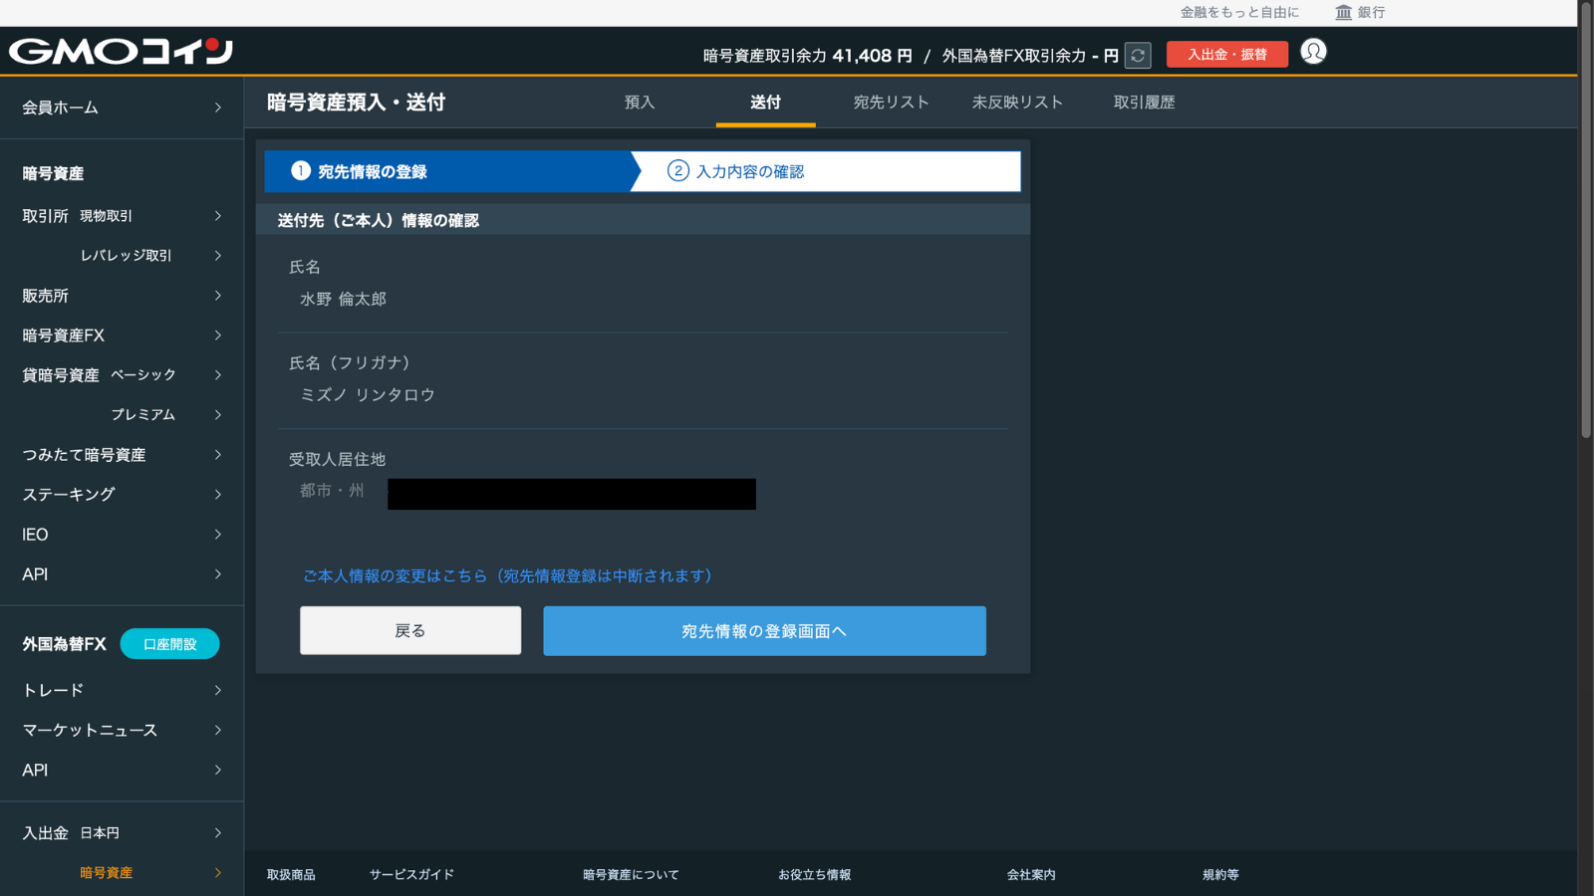Image resolution: width=1594 pixels, height=896 pixels.
Task: Click the GMO Coin logo
Action: [121, 51]
